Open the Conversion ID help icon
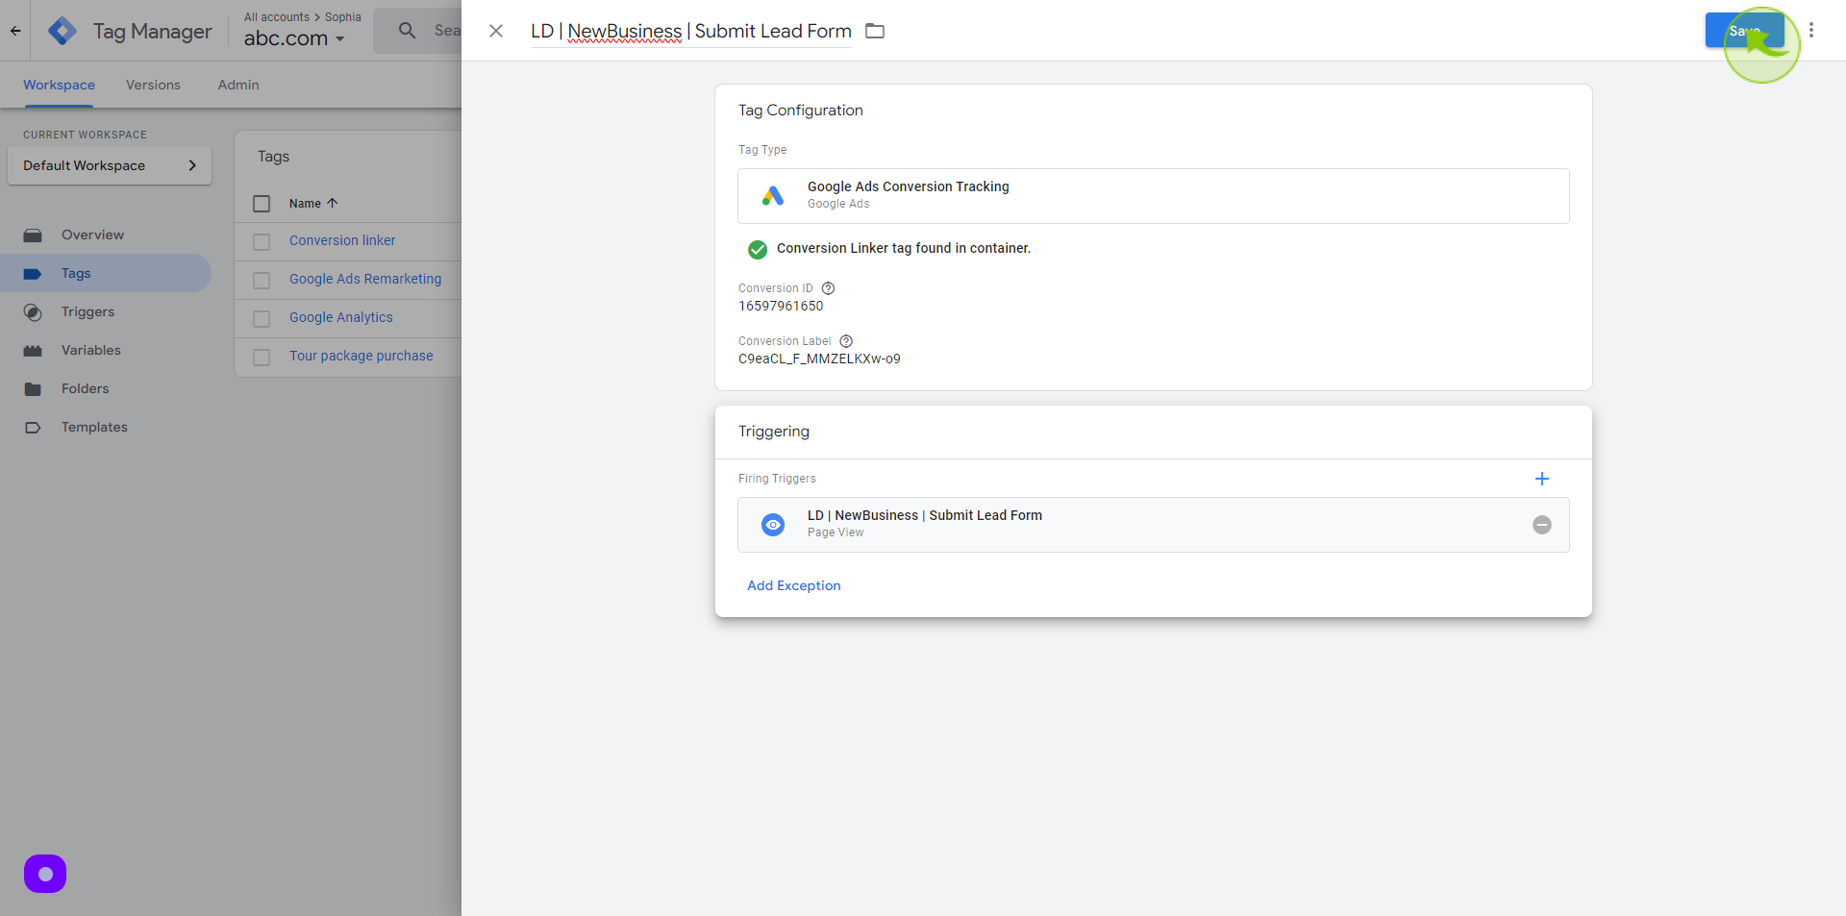 [x=828, y=288]
